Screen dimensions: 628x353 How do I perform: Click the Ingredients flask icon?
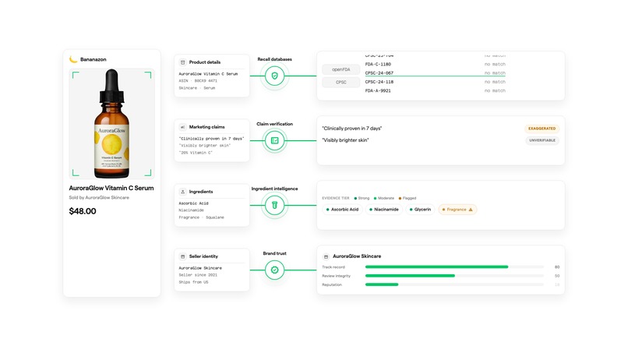coord(182,192)
